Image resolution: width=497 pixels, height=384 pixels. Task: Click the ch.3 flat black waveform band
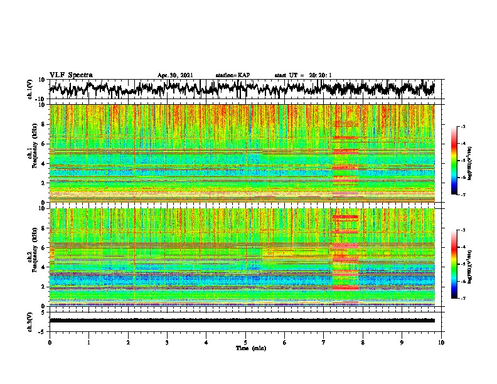[242, 321]
